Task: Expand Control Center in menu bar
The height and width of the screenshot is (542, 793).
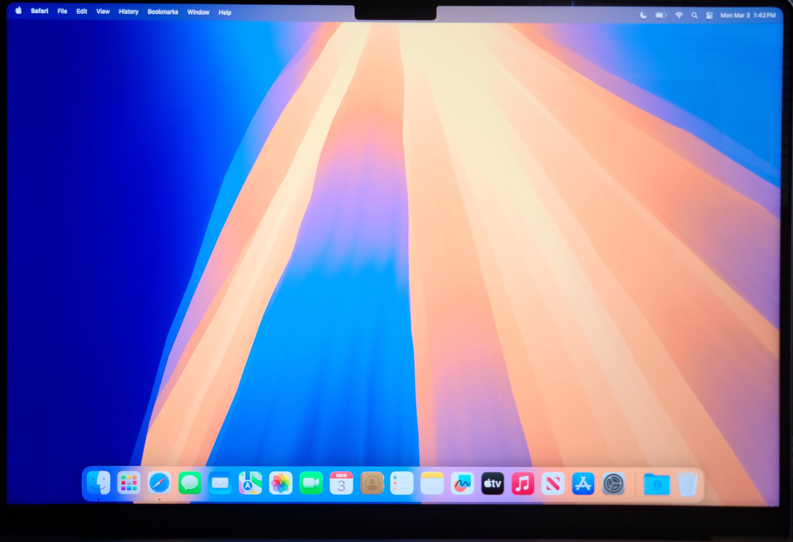Action: coord(709,15)
